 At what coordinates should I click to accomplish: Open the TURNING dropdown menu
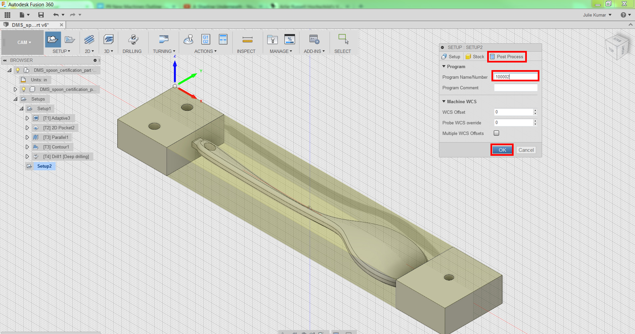click(164, 51)
